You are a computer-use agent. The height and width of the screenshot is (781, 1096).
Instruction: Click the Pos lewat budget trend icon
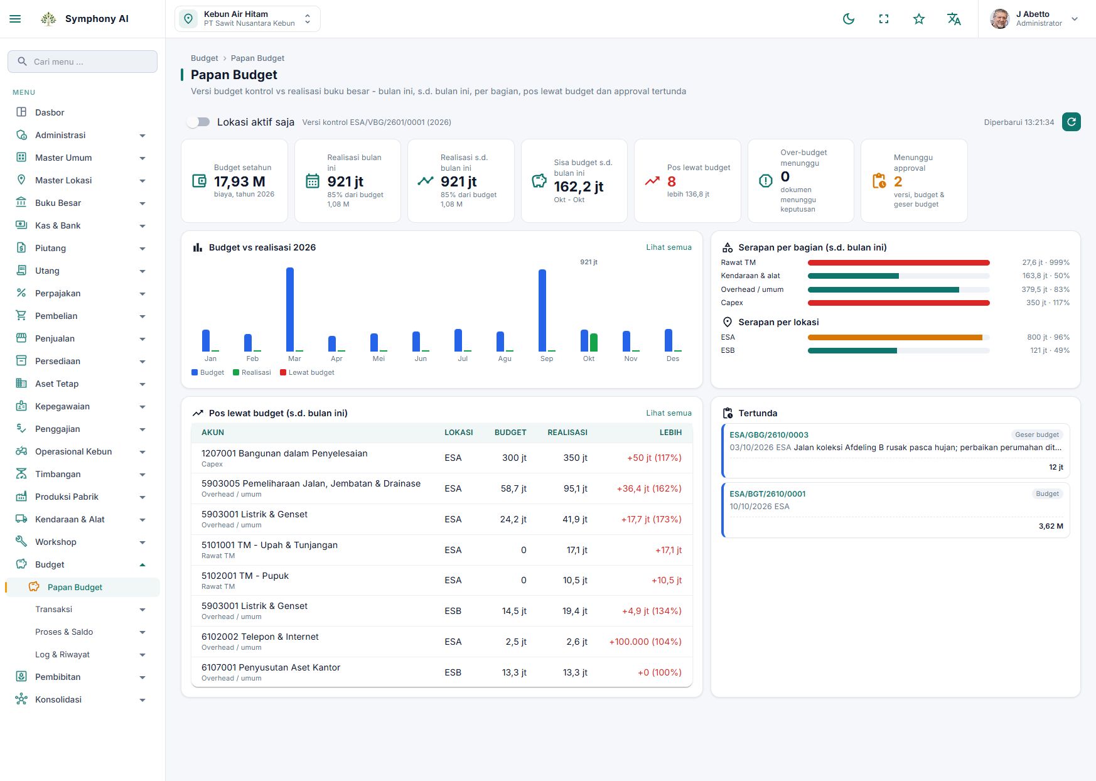pos(652,181)
